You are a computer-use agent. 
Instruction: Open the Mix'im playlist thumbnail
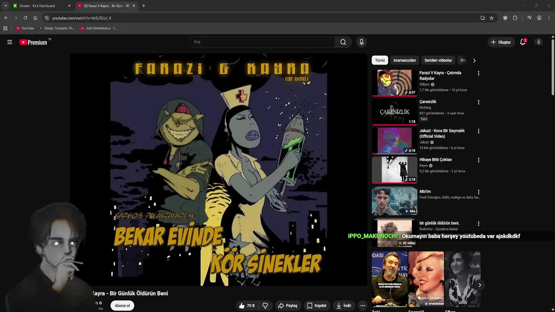(394, 201)
